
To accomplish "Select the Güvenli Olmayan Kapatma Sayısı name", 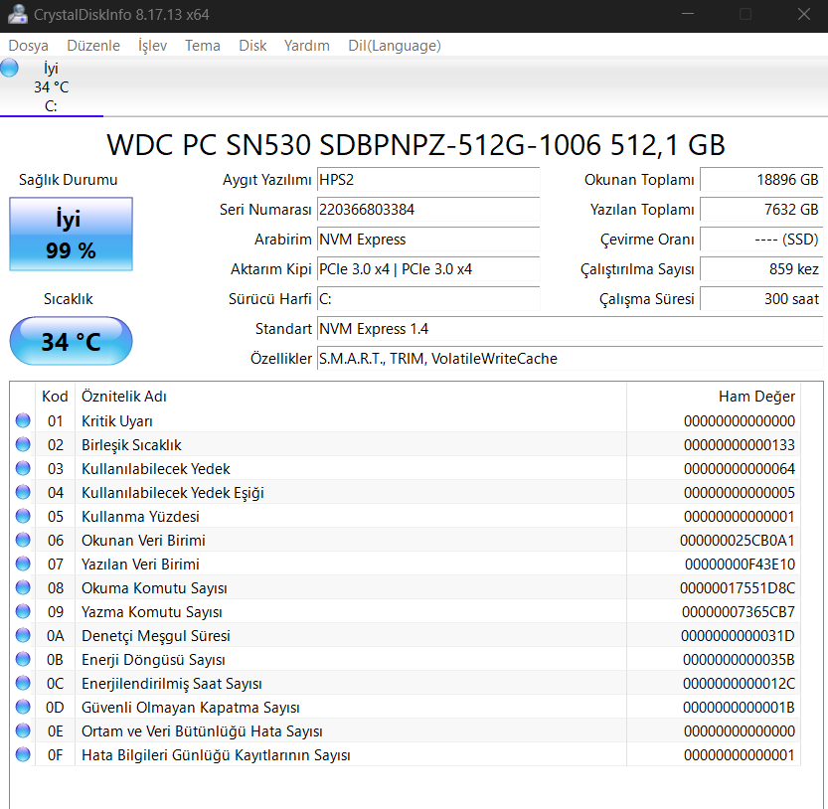I will (x=191, y=708).
